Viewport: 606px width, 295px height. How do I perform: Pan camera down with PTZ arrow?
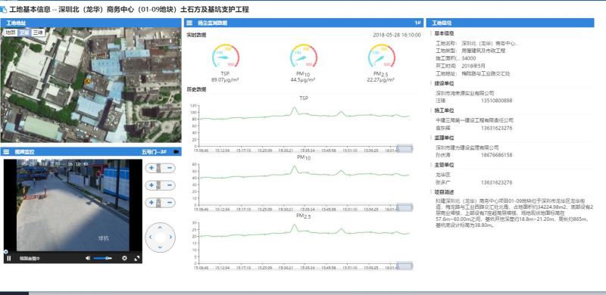160,247
